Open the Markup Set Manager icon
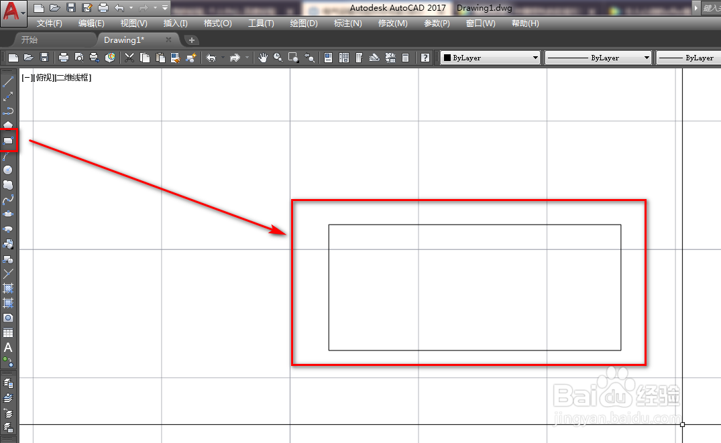Screen dimensions: 721x443 [390, 58]
